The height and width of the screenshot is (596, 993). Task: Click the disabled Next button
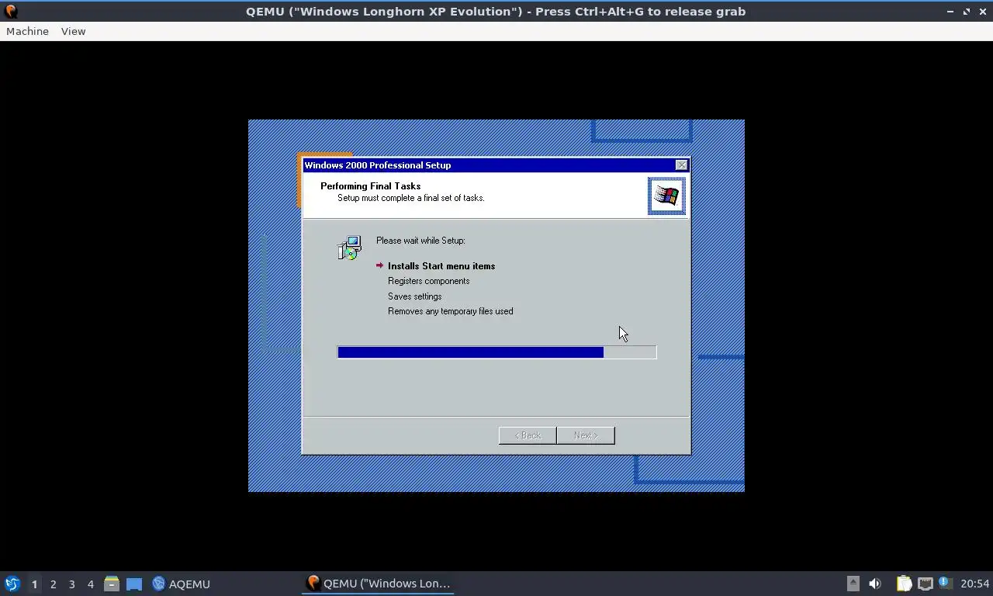coord(586,435)
